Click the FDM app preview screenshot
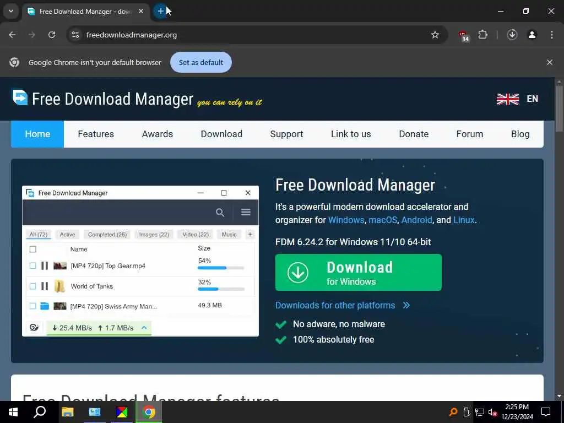Screen dimensions: 564x423 point(140,261)
